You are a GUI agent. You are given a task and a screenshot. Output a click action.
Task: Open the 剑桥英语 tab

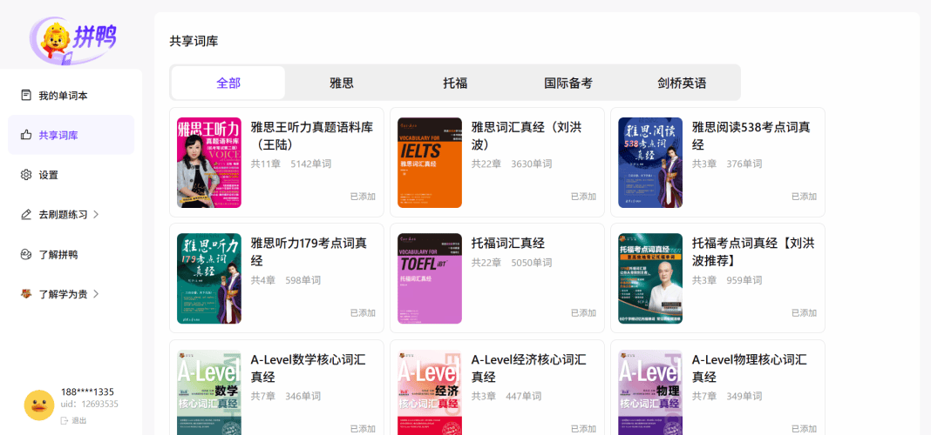[682, 83]
